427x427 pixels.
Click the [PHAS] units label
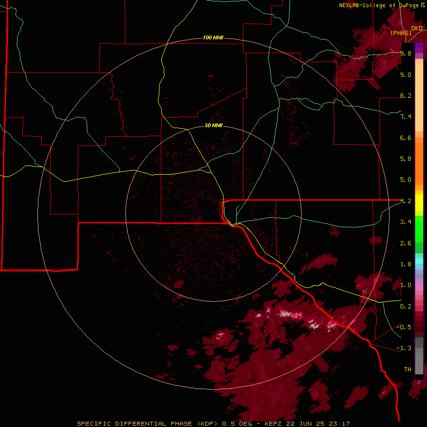coord(401,33)
